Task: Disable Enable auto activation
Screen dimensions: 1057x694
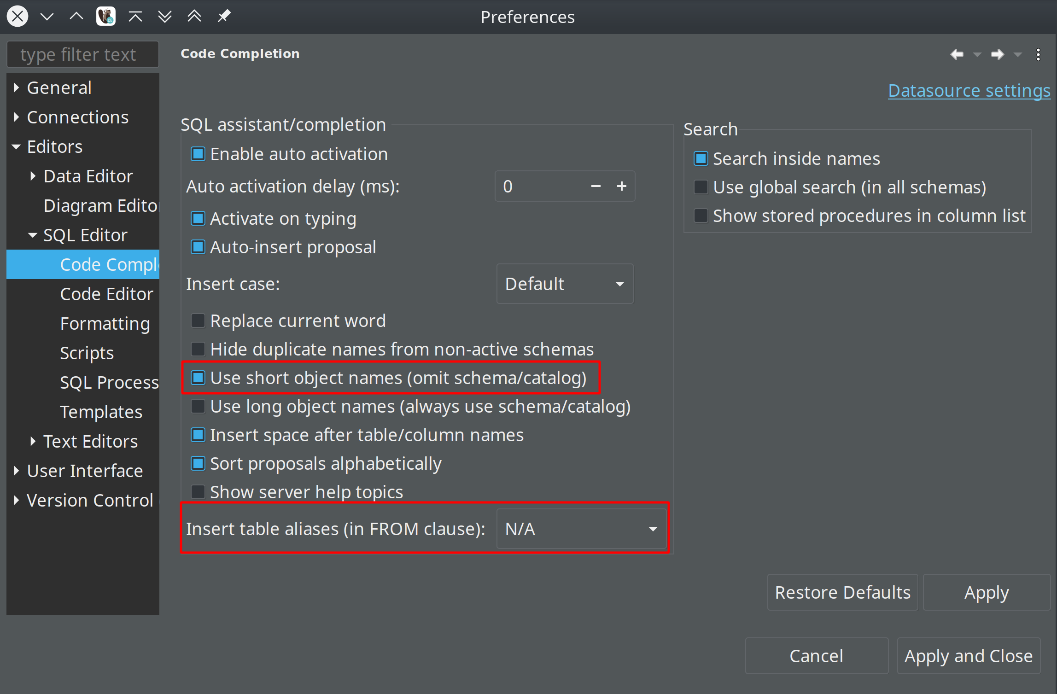Action: 198,154
